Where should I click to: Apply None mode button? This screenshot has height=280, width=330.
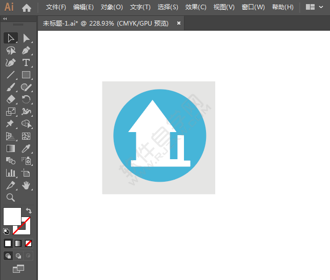[28, 244]
